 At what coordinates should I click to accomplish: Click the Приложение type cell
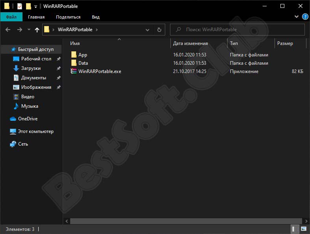tap(244, 71)
